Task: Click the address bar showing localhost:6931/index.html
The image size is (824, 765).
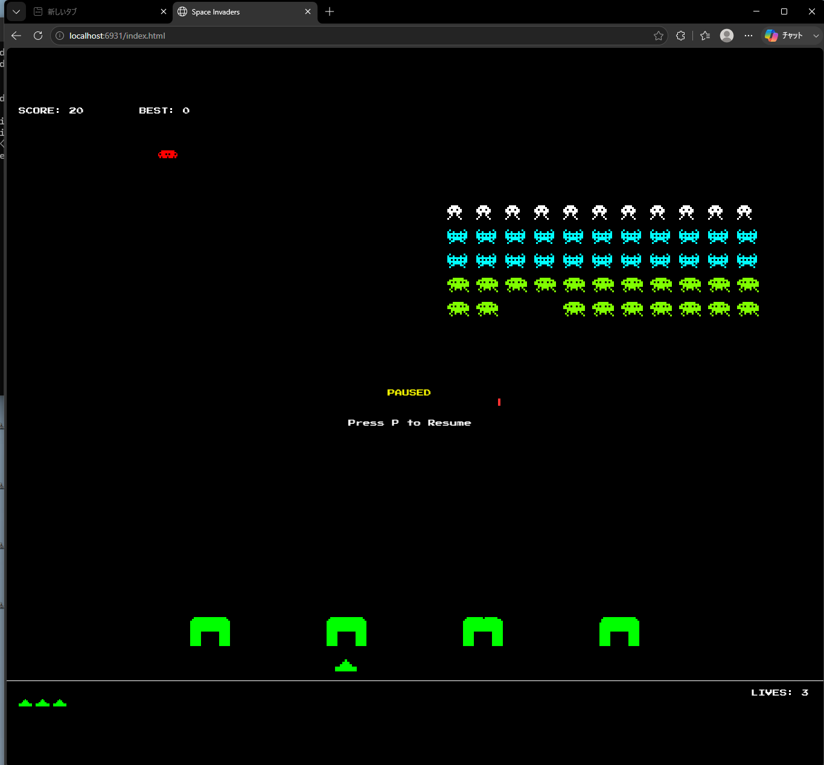Action: [359, 36]
